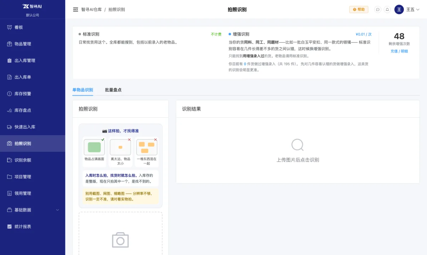Click the 快速出入库 truck icon
This screenshot has height=255, width=427.
pyautogui.click(x=10, y=127)
